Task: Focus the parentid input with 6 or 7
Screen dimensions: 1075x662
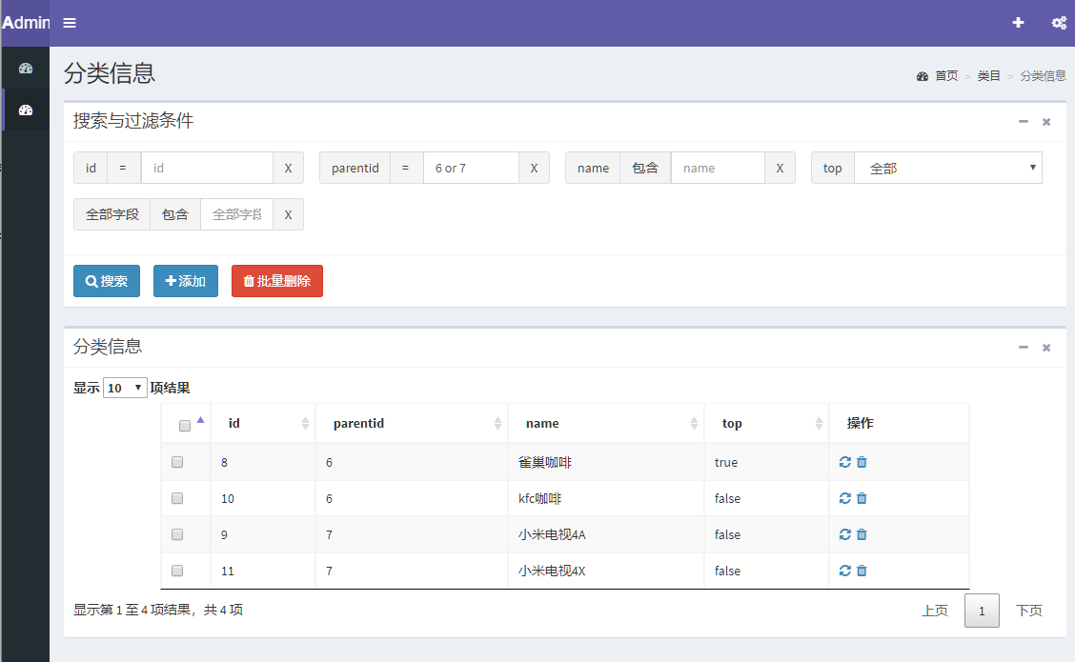Action: click(471, 168)
